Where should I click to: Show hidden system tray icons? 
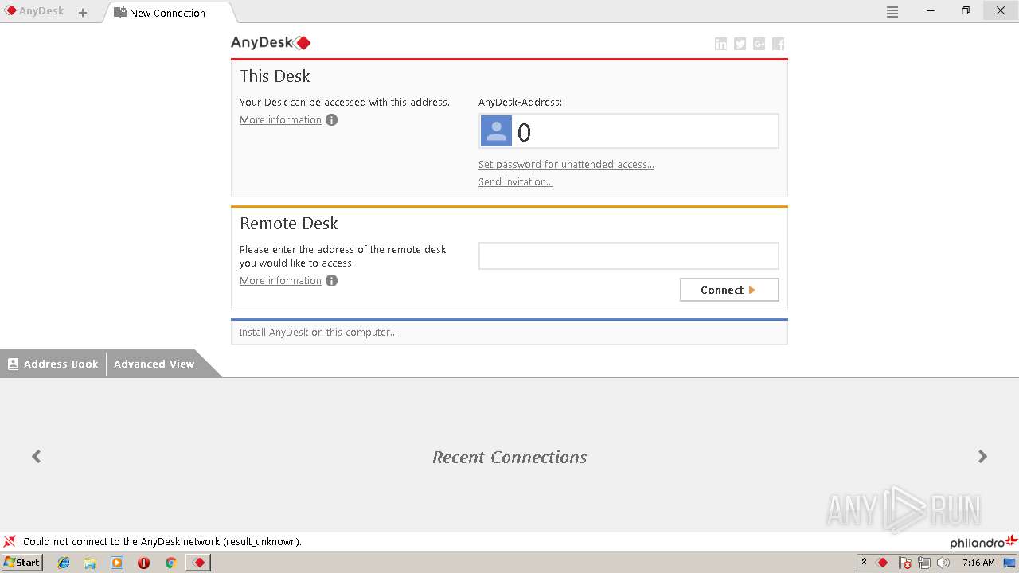pos(864,563)
